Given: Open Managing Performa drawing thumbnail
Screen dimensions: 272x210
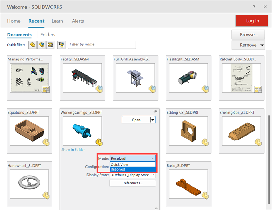Looking at the screenshot, I should [30, 78].
